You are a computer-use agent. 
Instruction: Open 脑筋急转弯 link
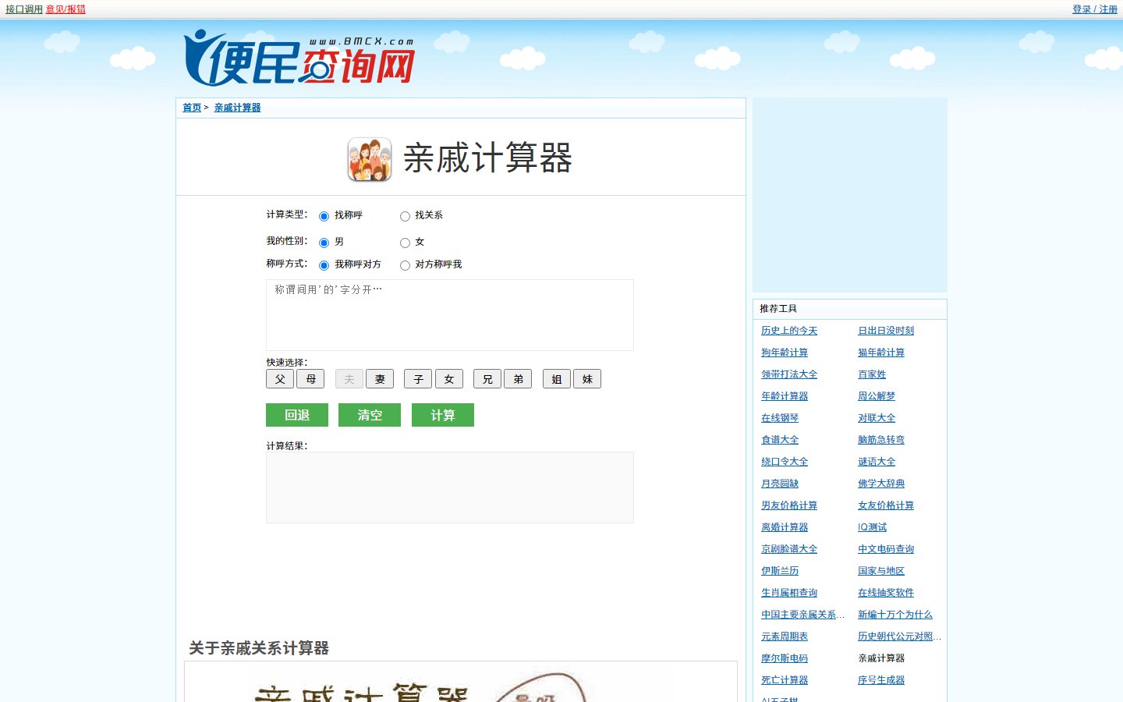coord(881,440)
